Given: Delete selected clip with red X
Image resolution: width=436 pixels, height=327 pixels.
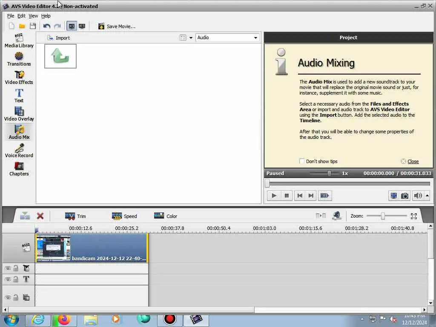Looking at the screenshot, I should point(40,216).
